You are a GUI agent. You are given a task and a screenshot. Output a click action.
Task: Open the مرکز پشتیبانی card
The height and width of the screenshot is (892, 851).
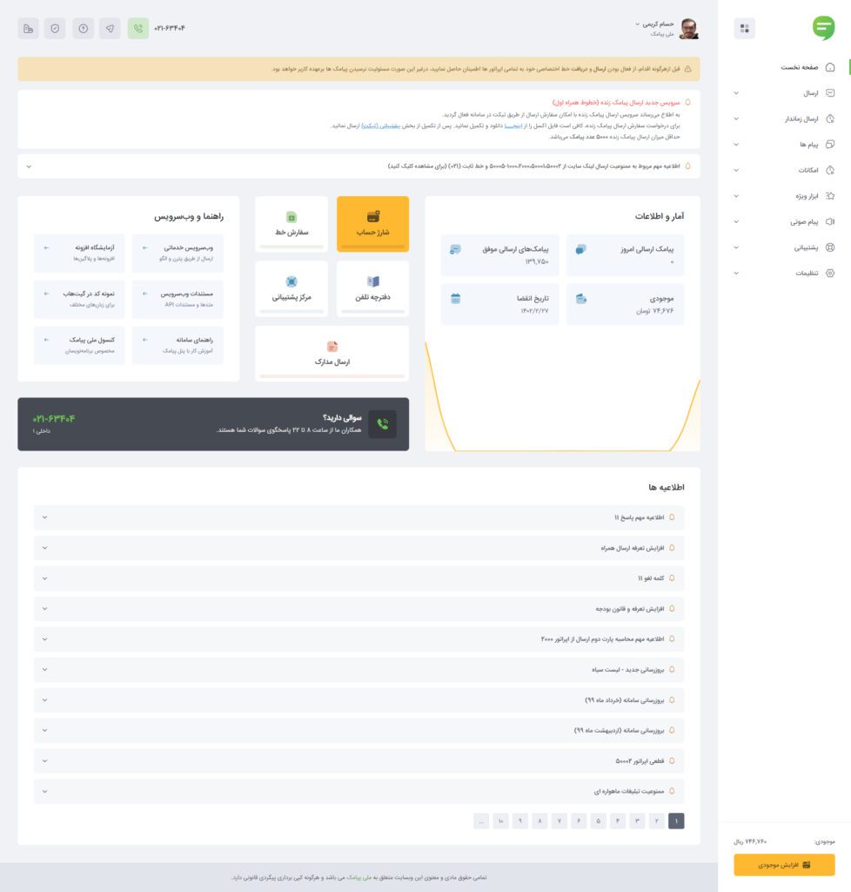tap(291, 289)
